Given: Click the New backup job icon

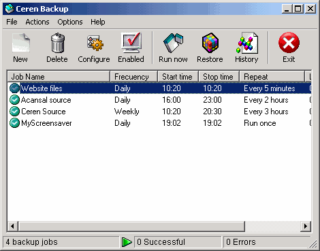Looking at the screenshot, I should tap(20, 43).
